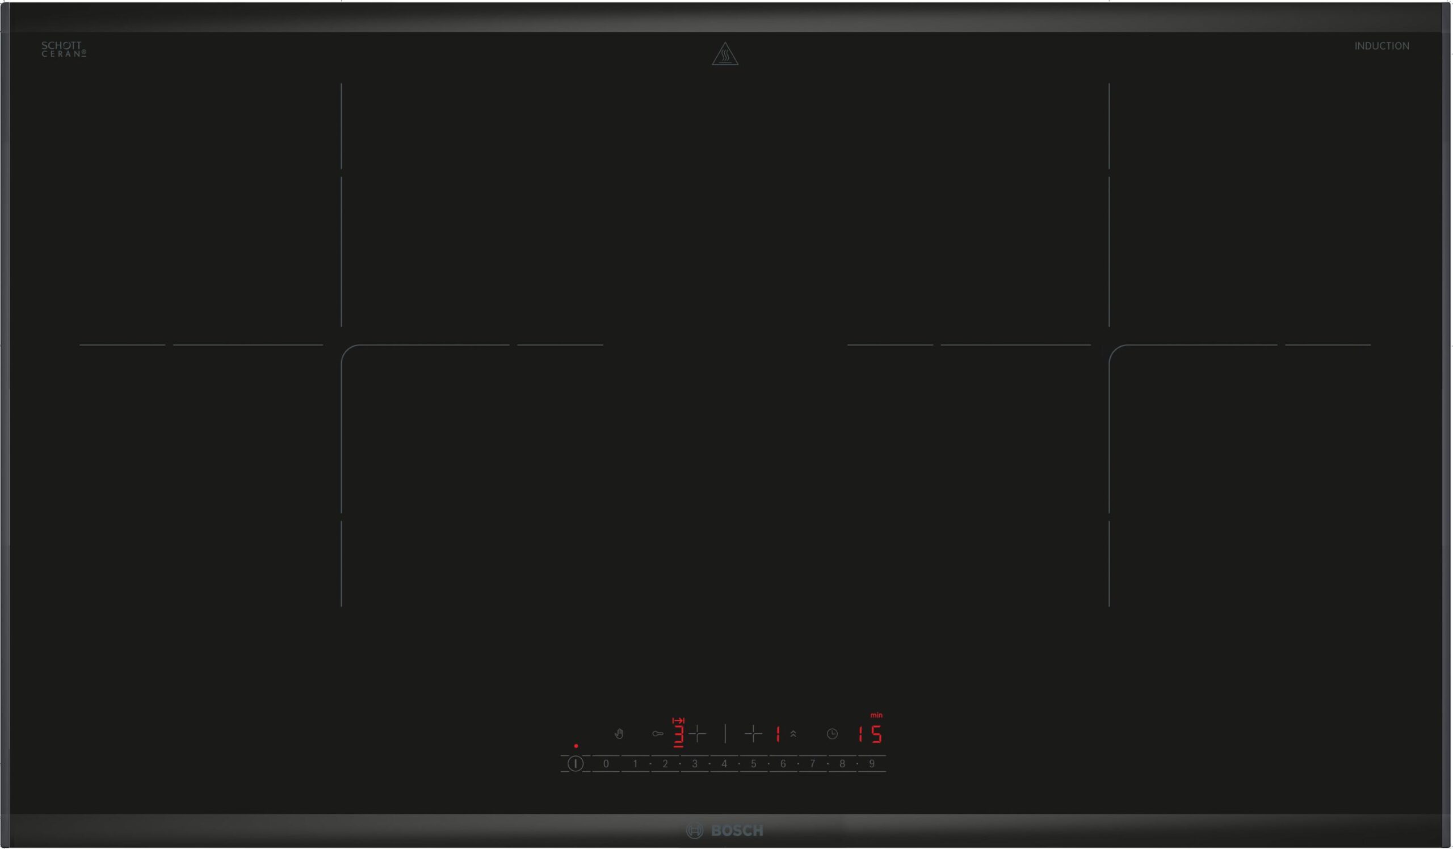The image size is (1453, 849).
Task: Set power level 0 on the slider
Action: coord(606,764)
